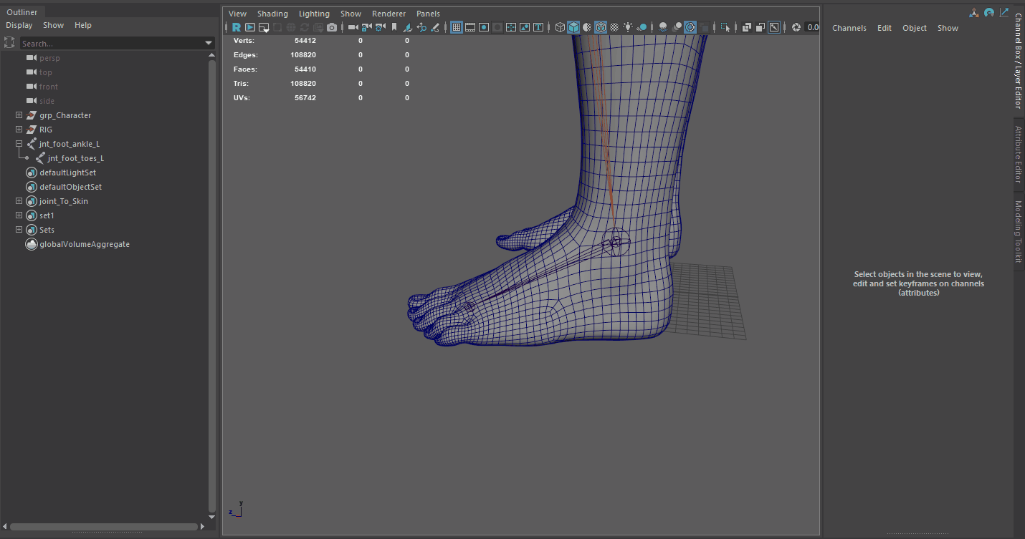Select defaultLightSet in the Outliner
Viewport: 1025px width, 539px height.
[x=67, y=173]
